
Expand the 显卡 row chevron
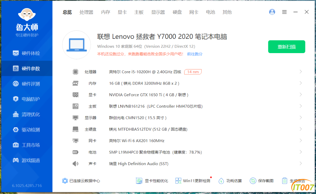[301, 95]
